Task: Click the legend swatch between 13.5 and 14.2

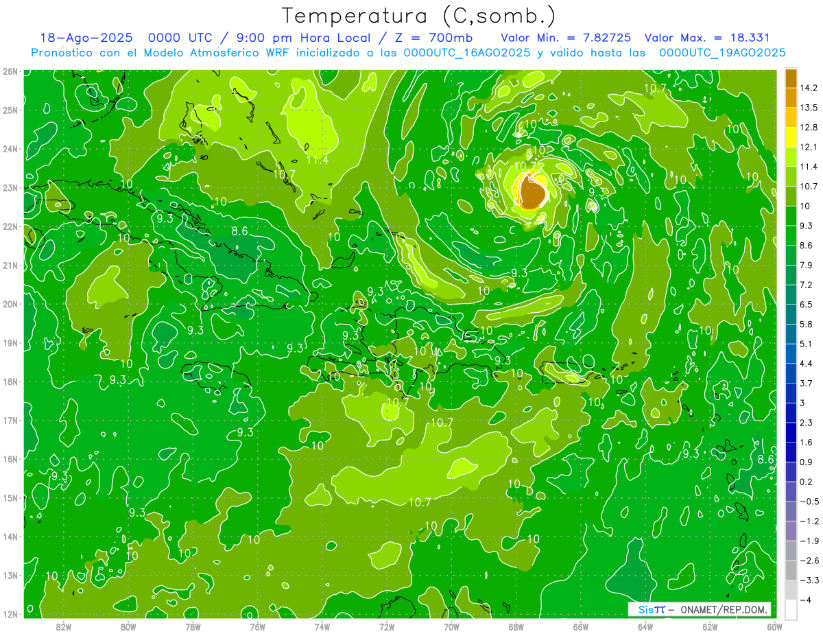Action: [791, 97]
